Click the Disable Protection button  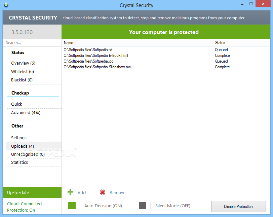click(x=238, y=207)
